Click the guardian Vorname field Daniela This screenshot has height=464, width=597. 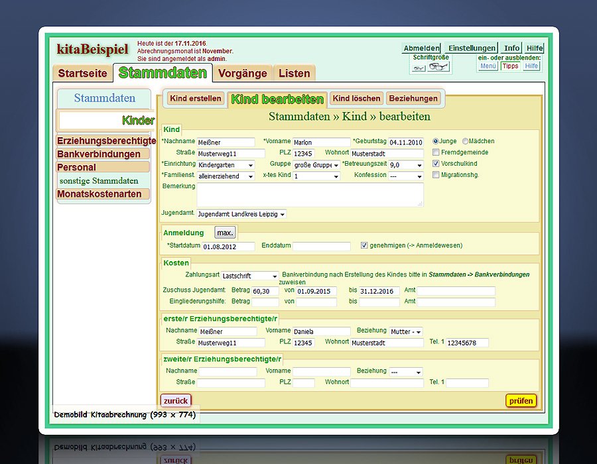[321, 331]
